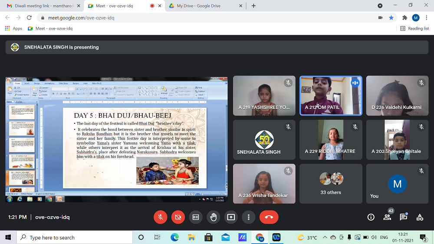Toggle closed captions

[196, 217]
